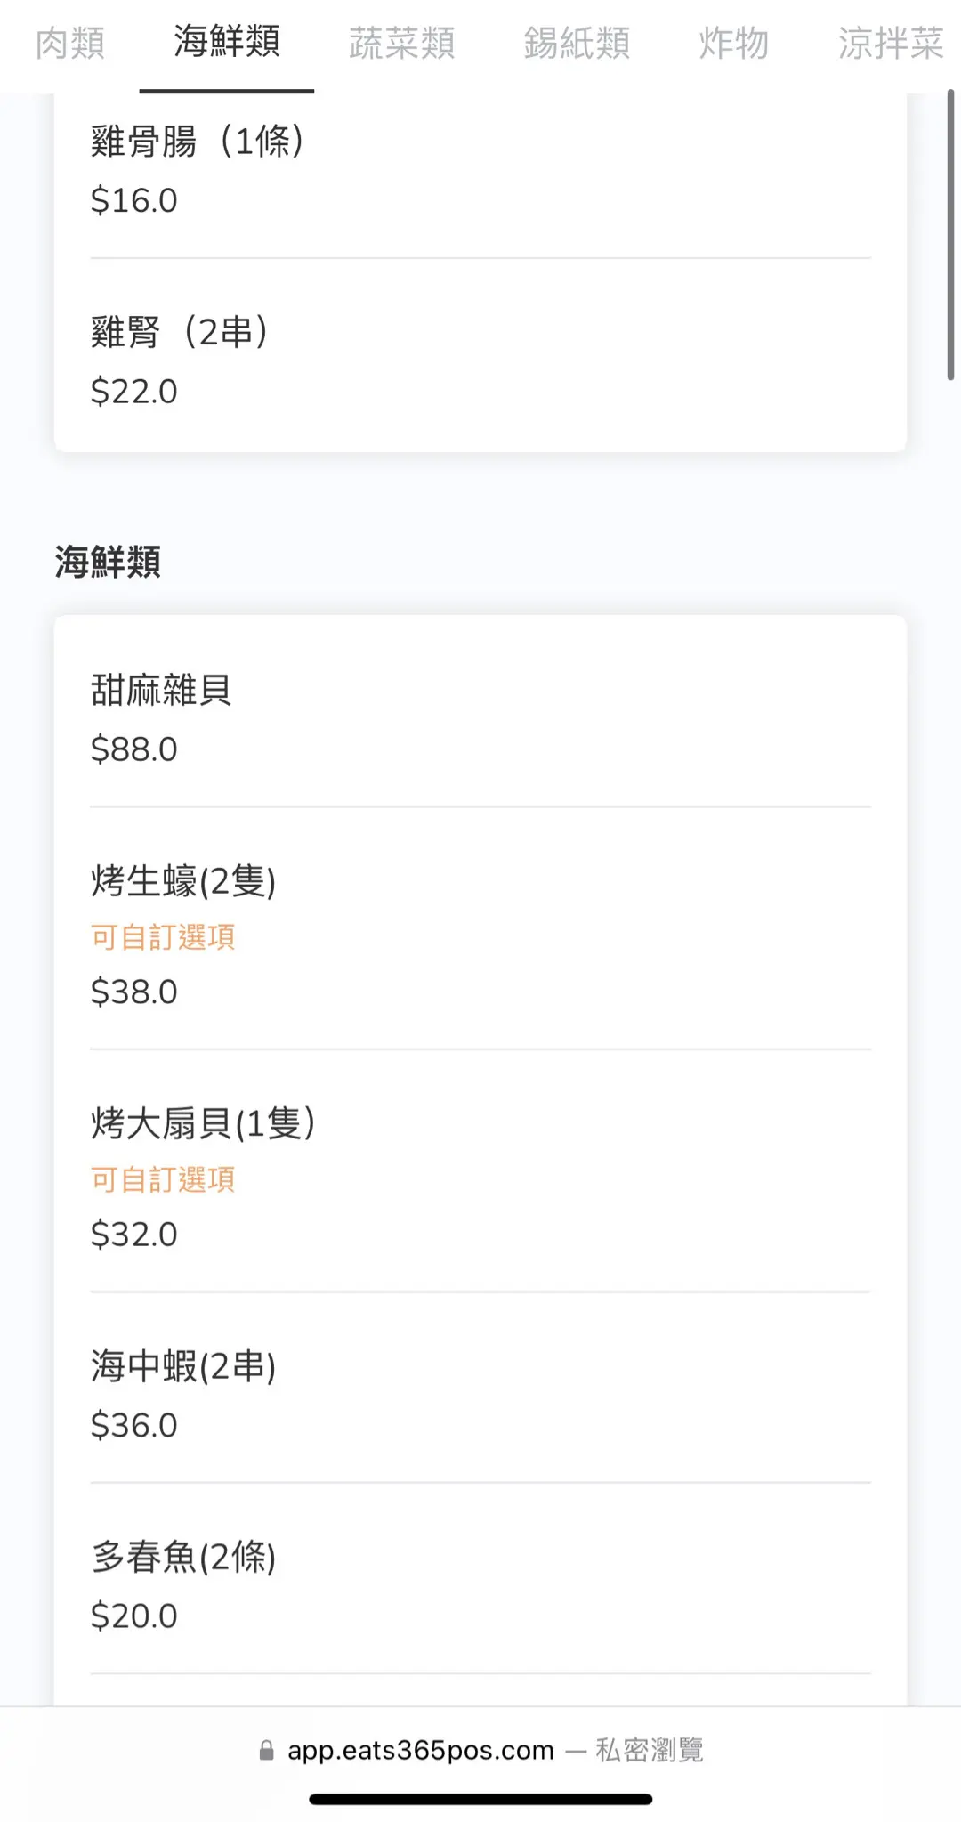Open the 涼拌菜 category tab

[890, 43]
